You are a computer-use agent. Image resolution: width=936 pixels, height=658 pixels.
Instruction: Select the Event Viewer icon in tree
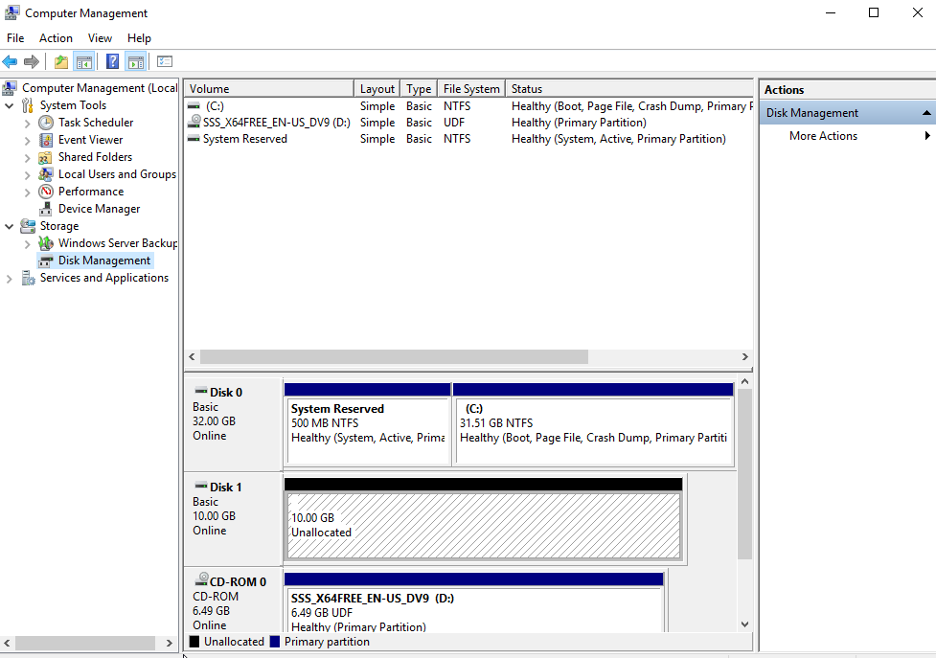pyautogui.click(x=46, y=140)
